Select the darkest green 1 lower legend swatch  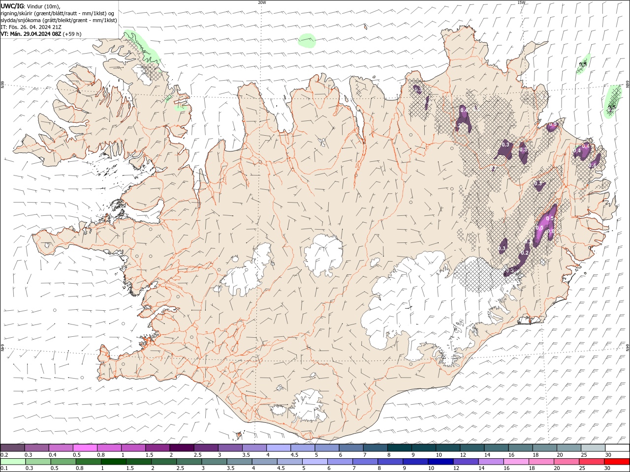(x=114, y=462)
